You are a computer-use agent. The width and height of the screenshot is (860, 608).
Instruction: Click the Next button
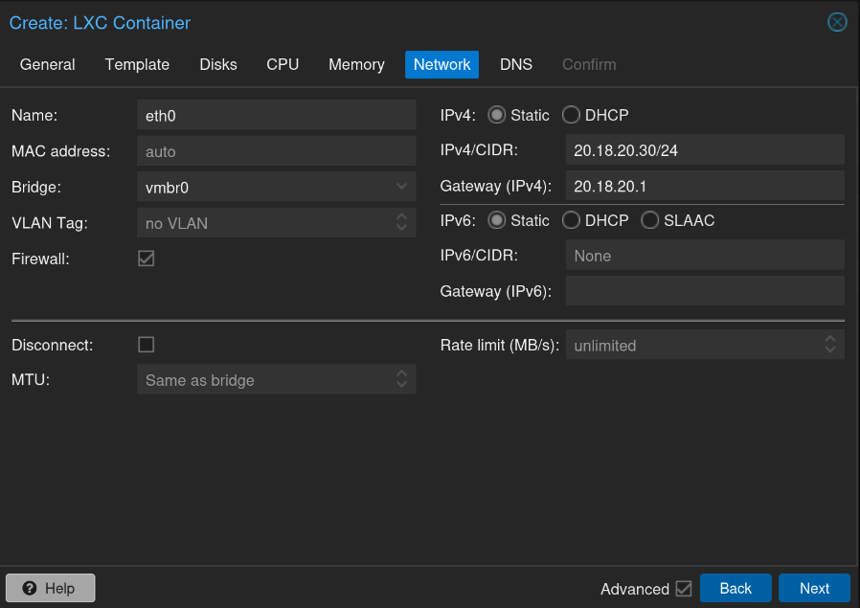[814, 588]
